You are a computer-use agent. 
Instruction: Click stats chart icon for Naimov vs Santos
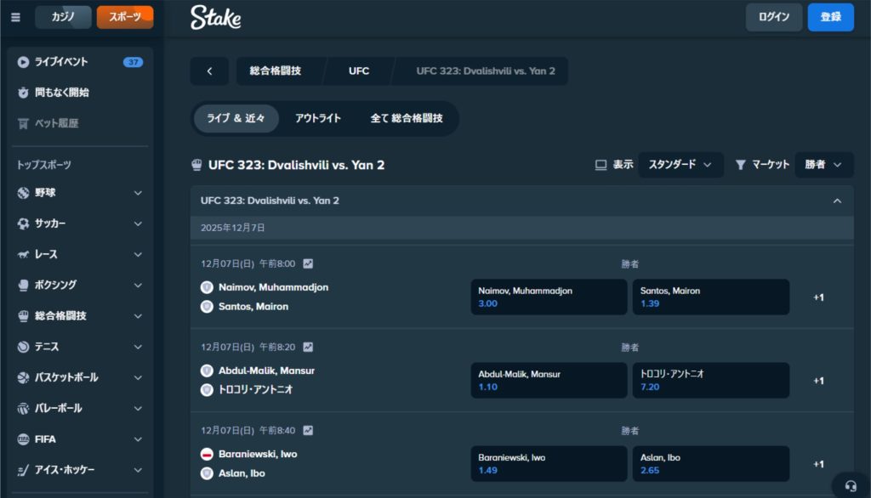(308, 264)
